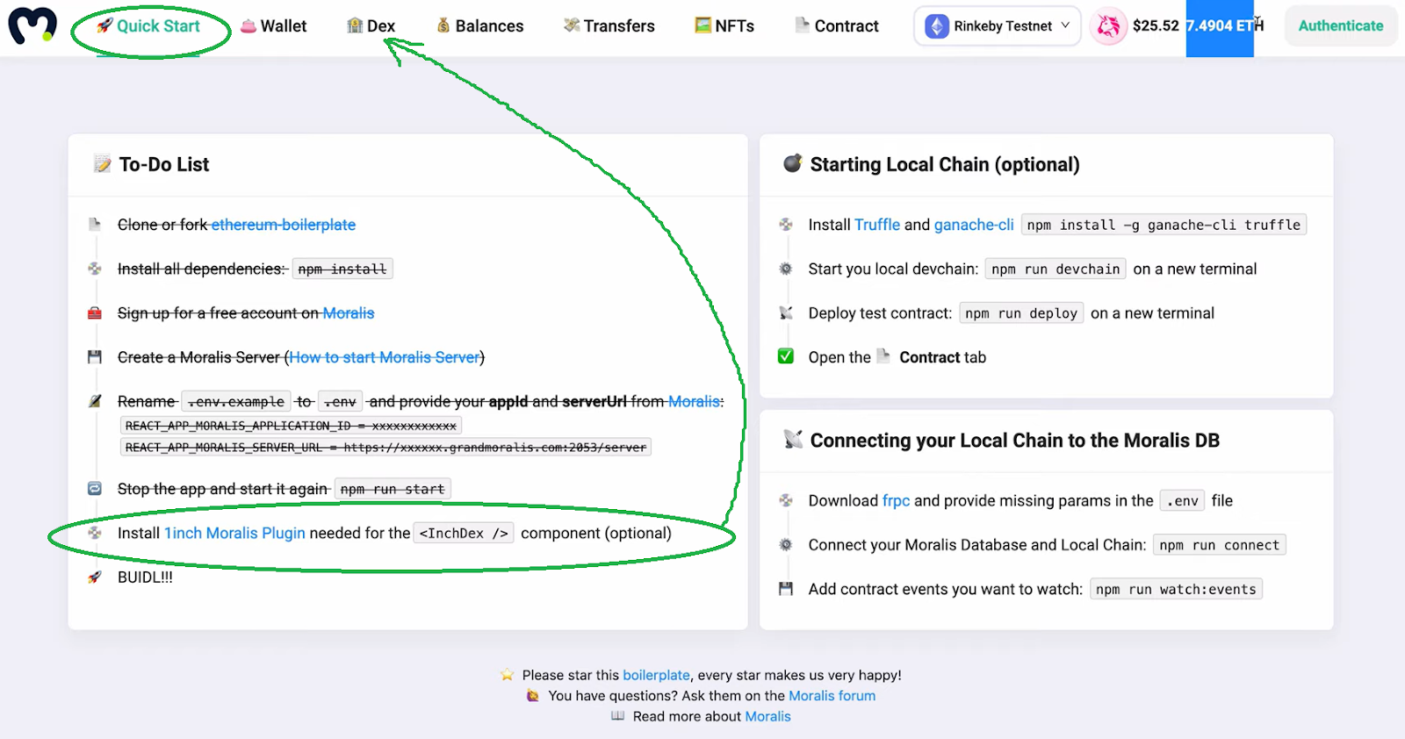The image size is (1405, 739).
Task: Open the Truffle link
Action: pyautogui.click(x=877, y=225)
